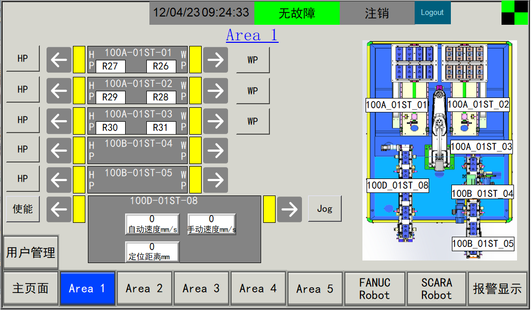531x310 pixels.
Task: Open 用户管理 user management
Action: (31, 253)
